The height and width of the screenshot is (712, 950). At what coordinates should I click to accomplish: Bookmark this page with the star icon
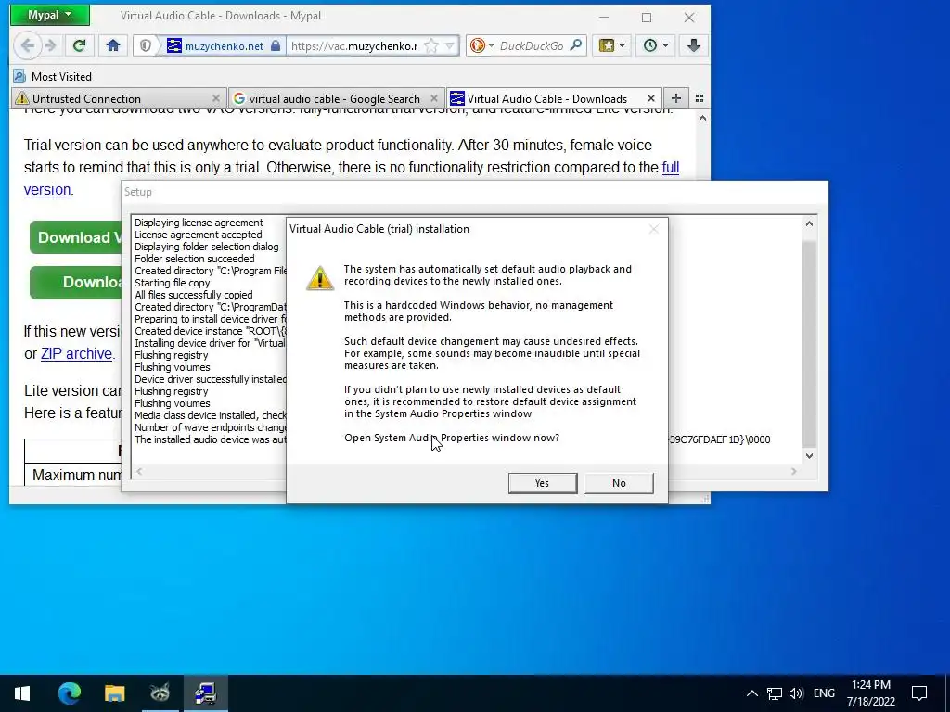430,46
